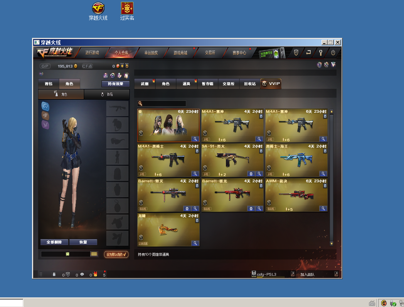404x307 pixels.
Task: Switch to 背包 tab
Action: (x=49, y=84)
